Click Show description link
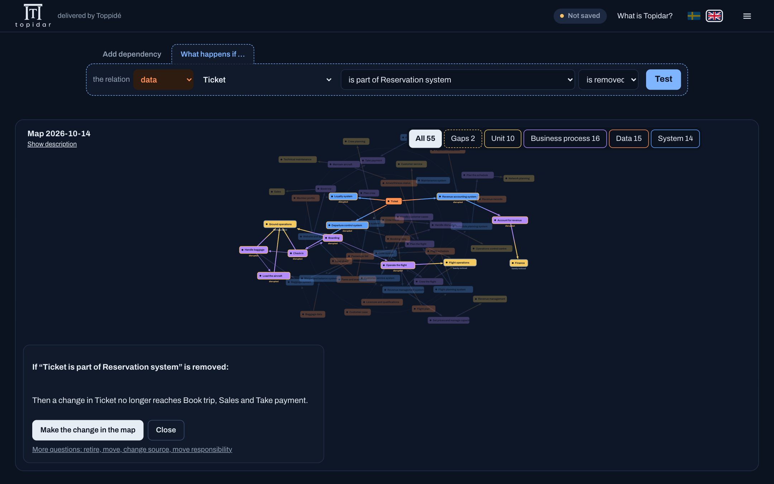 point(52,144)
